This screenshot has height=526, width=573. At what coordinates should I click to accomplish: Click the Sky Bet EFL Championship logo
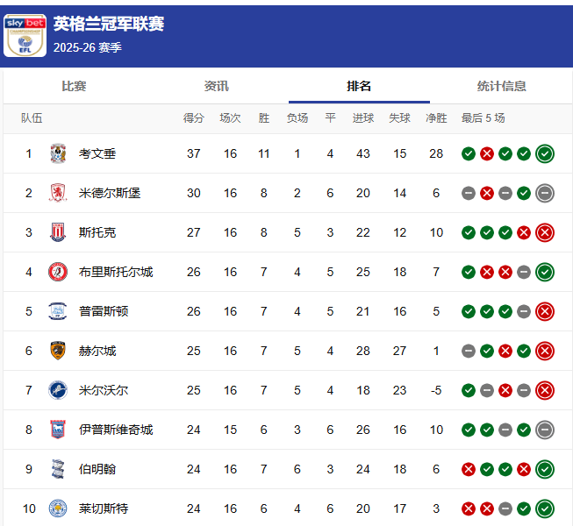tap(25, 35)
